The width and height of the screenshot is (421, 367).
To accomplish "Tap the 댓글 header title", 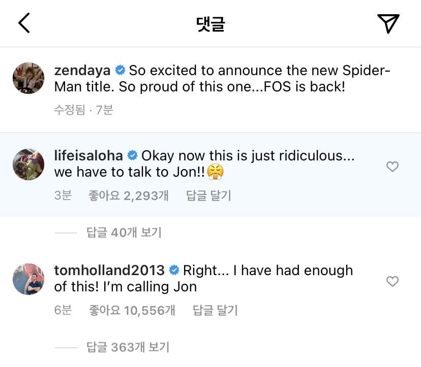I will point(211,23).
